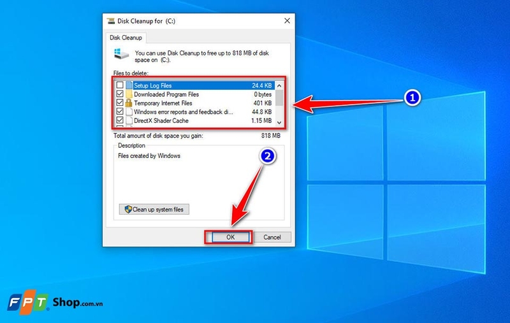Screen dimensions: 510x323
Task: Select the Disk Cleanup tab
Action: pos(126,38)
